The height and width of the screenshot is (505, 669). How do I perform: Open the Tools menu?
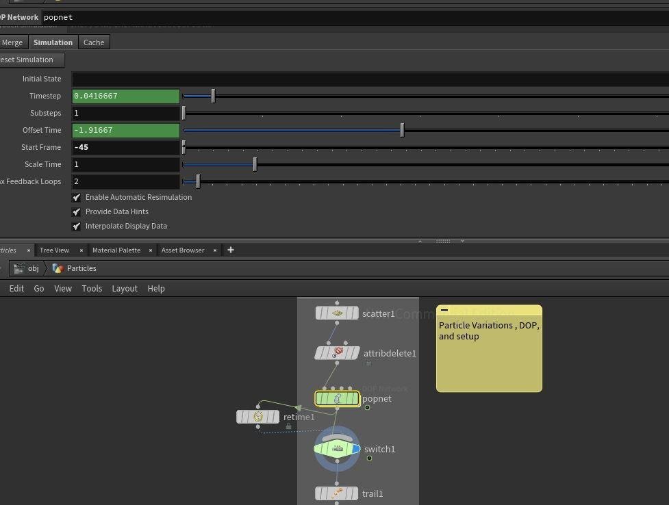click(92, 288)
